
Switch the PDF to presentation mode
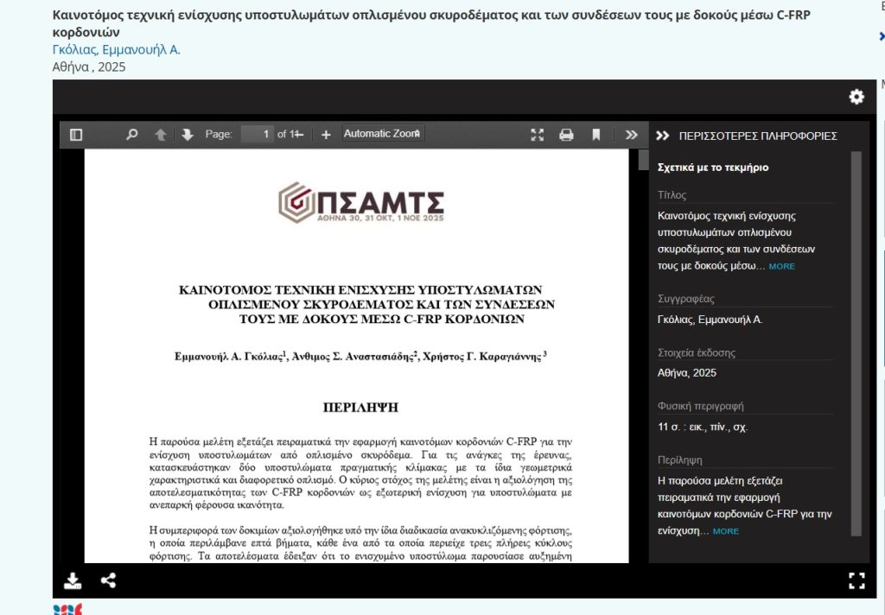538,134
